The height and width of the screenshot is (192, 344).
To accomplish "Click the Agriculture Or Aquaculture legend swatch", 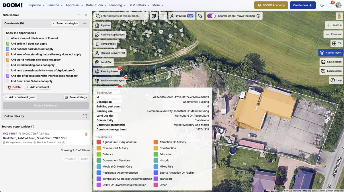I will (99, 142).
